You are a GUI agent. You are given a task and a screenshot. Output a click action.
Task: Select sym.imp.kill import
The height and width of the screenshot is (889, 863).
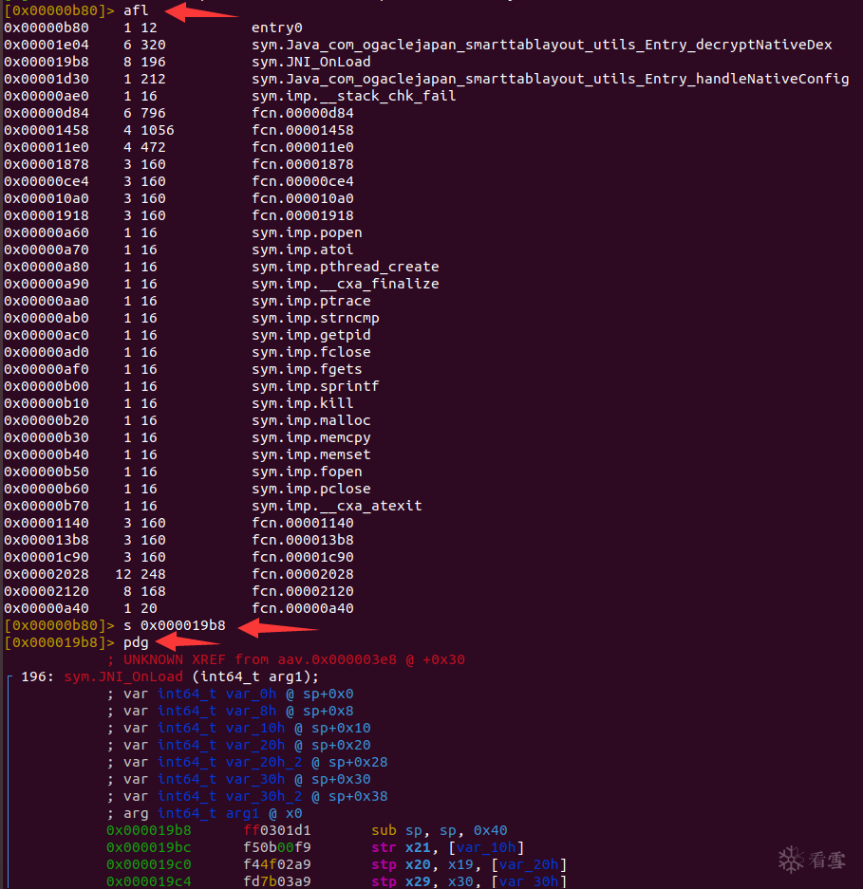coord(303,403)
